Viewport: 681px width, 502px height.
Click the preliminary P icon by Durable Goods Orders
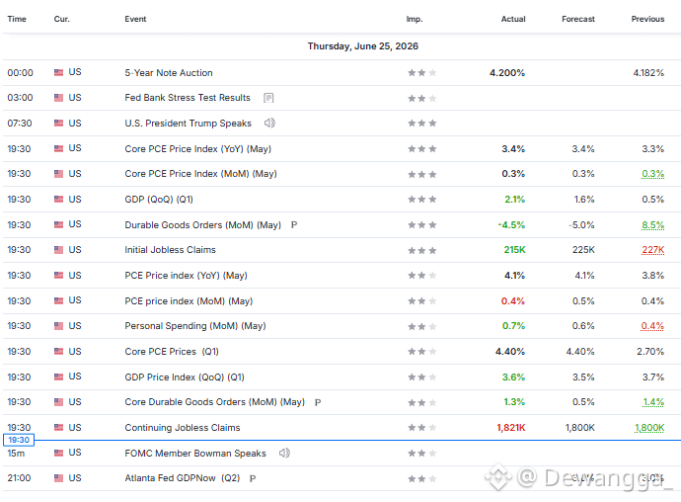294,225
